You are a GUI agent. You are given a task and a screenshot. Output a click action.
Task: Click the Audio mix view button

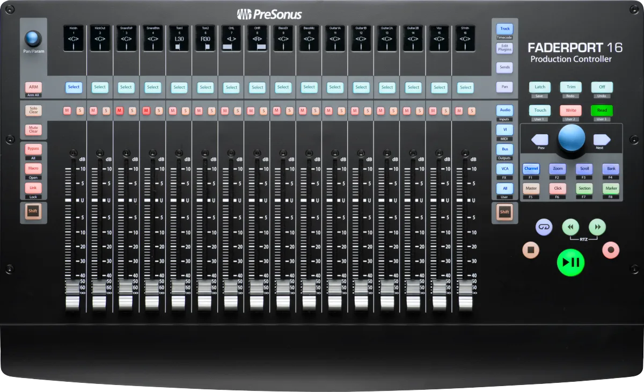coord(504,110)
